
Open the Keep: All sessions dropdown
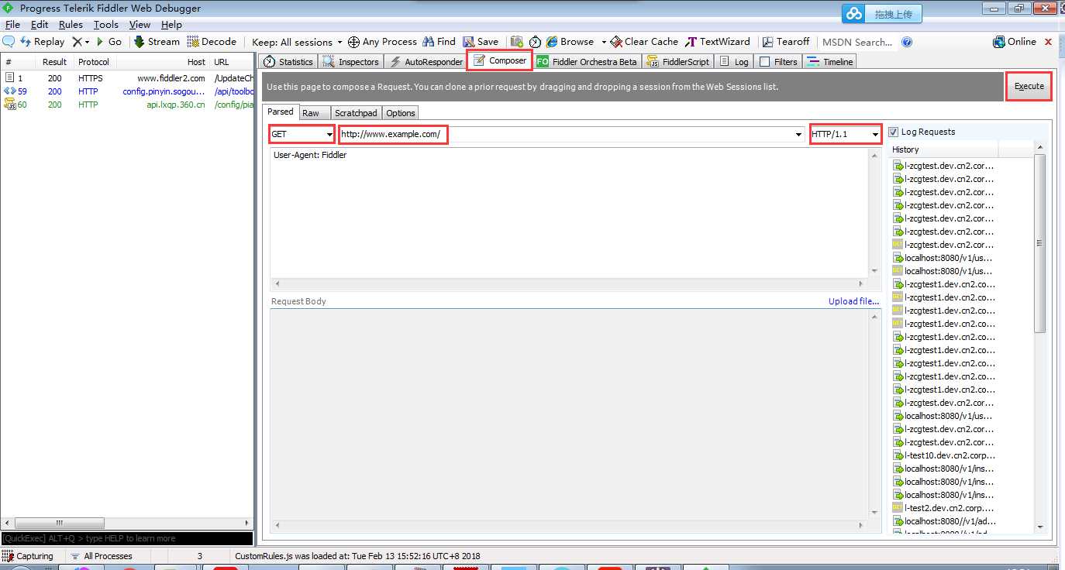297,42
